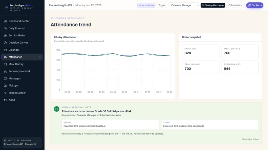Click the Trailing Avg 702 card

pyautogui.click(x=201, y=67)
